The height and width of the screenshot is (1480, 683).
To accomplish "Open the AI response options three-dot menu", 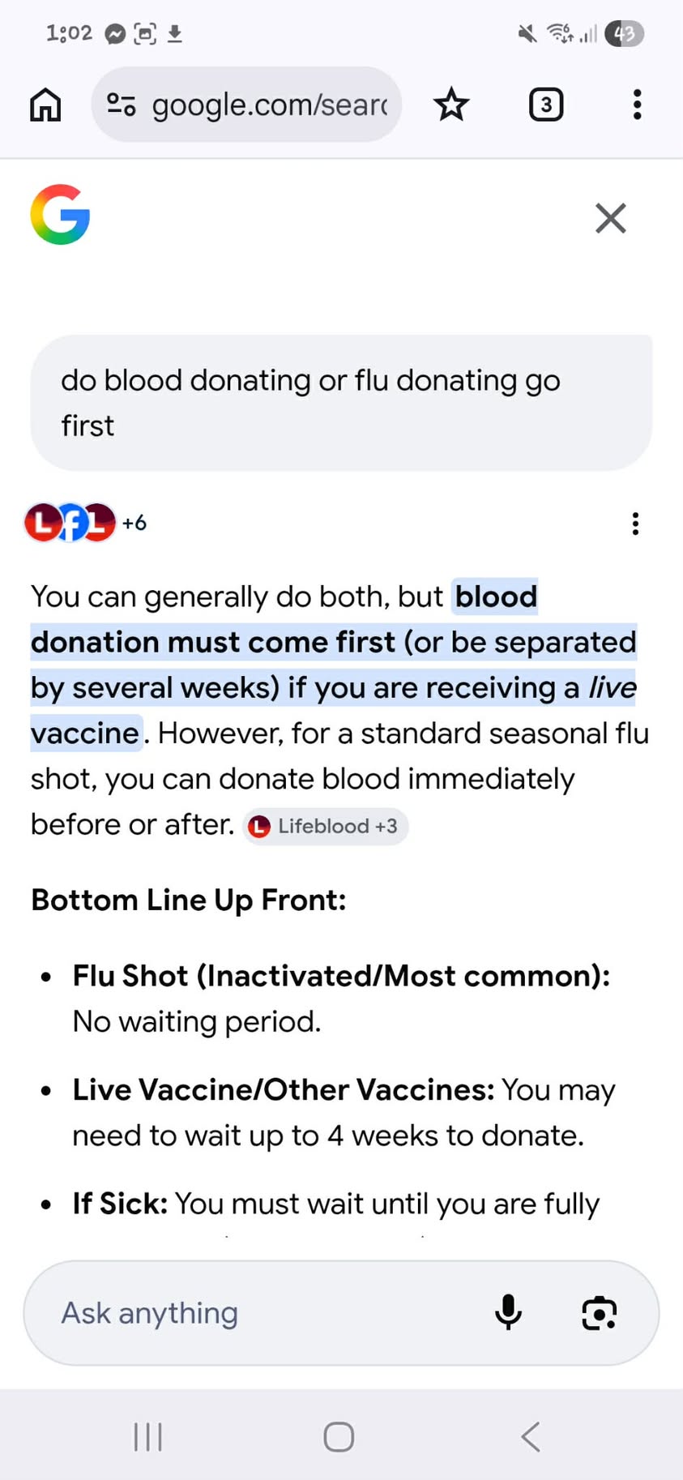I will pos(635,524).
